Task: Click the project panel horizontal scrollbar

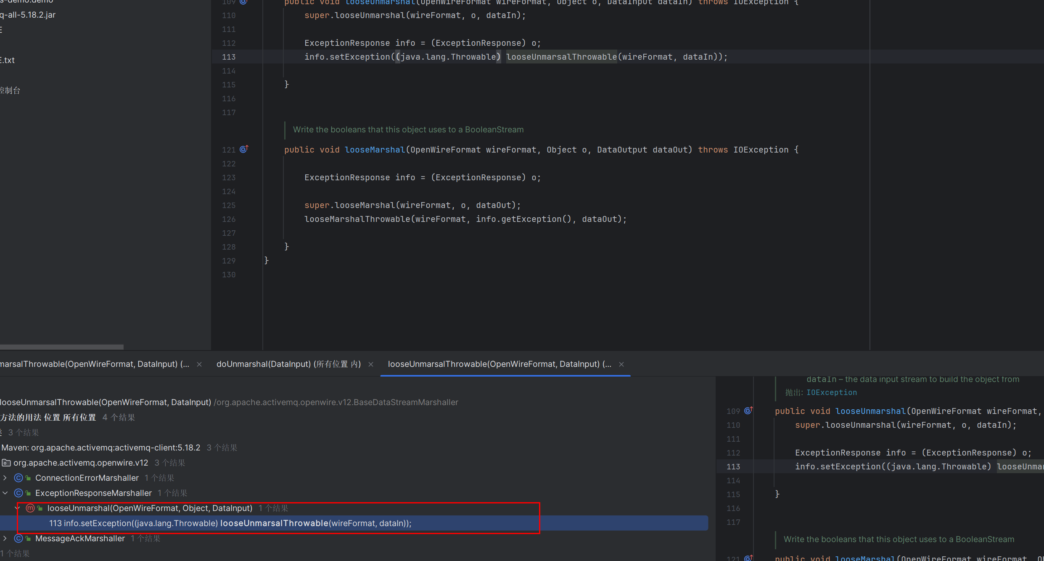Action: pos(62,347)
